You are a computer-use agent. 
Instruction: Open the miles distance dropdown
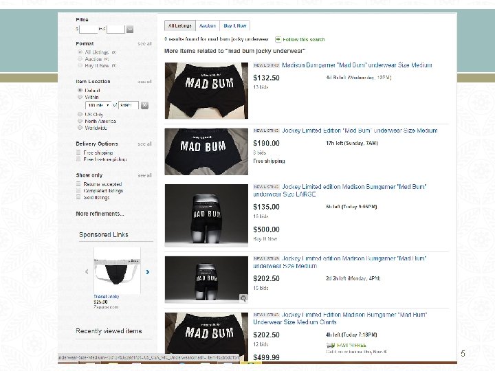[x=98, y=105]
